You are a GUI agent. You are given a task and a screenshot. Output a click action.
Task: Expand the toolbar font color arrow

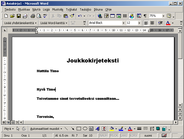(173, 23)
